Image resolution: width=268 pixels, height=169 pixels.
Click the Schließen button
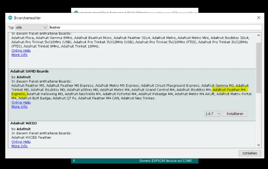tap(249, 153)
